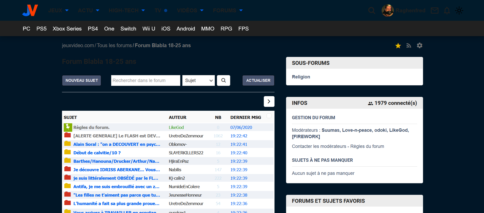484x213 pixels.
Task: Go to next page arrow
Action: 269,102
